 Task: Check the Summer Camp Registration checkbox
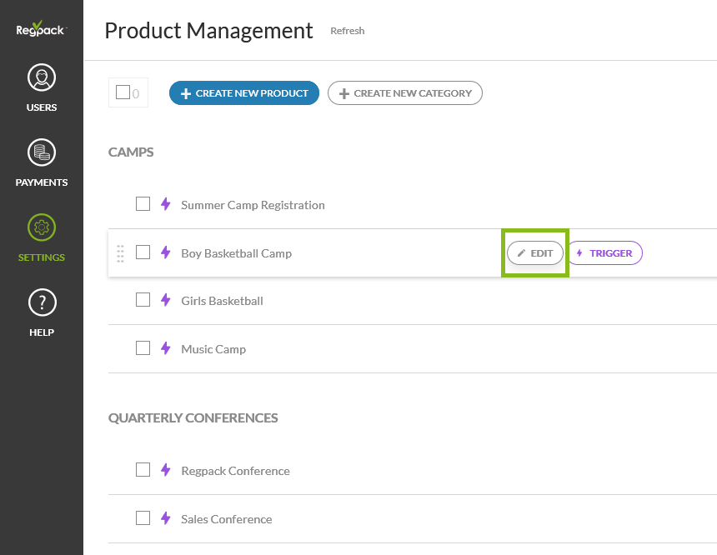click(143, 204)
